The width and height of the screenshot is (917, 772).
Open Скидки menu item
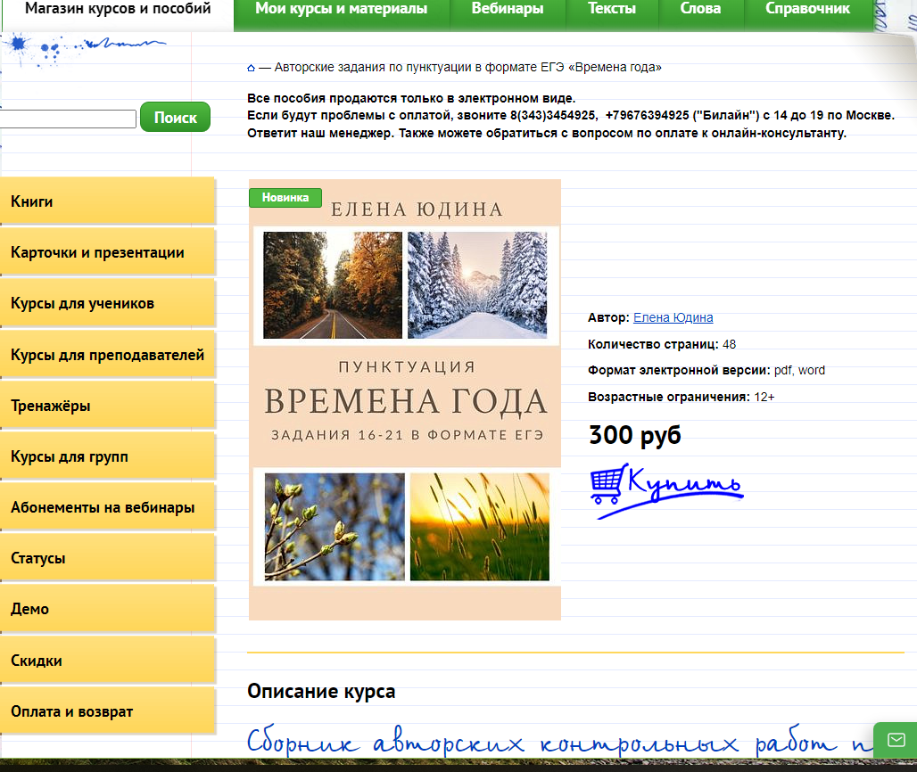(108, 661)
